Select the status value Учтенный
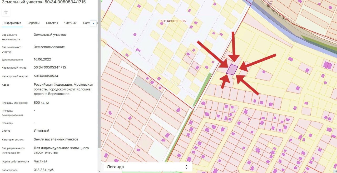The height and width of the screenshot is (173, 337). coord(42,130)
